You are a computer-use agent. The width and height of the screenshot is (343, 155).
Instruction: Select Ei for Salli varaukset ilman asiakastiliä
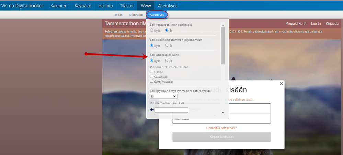[167, 30]
